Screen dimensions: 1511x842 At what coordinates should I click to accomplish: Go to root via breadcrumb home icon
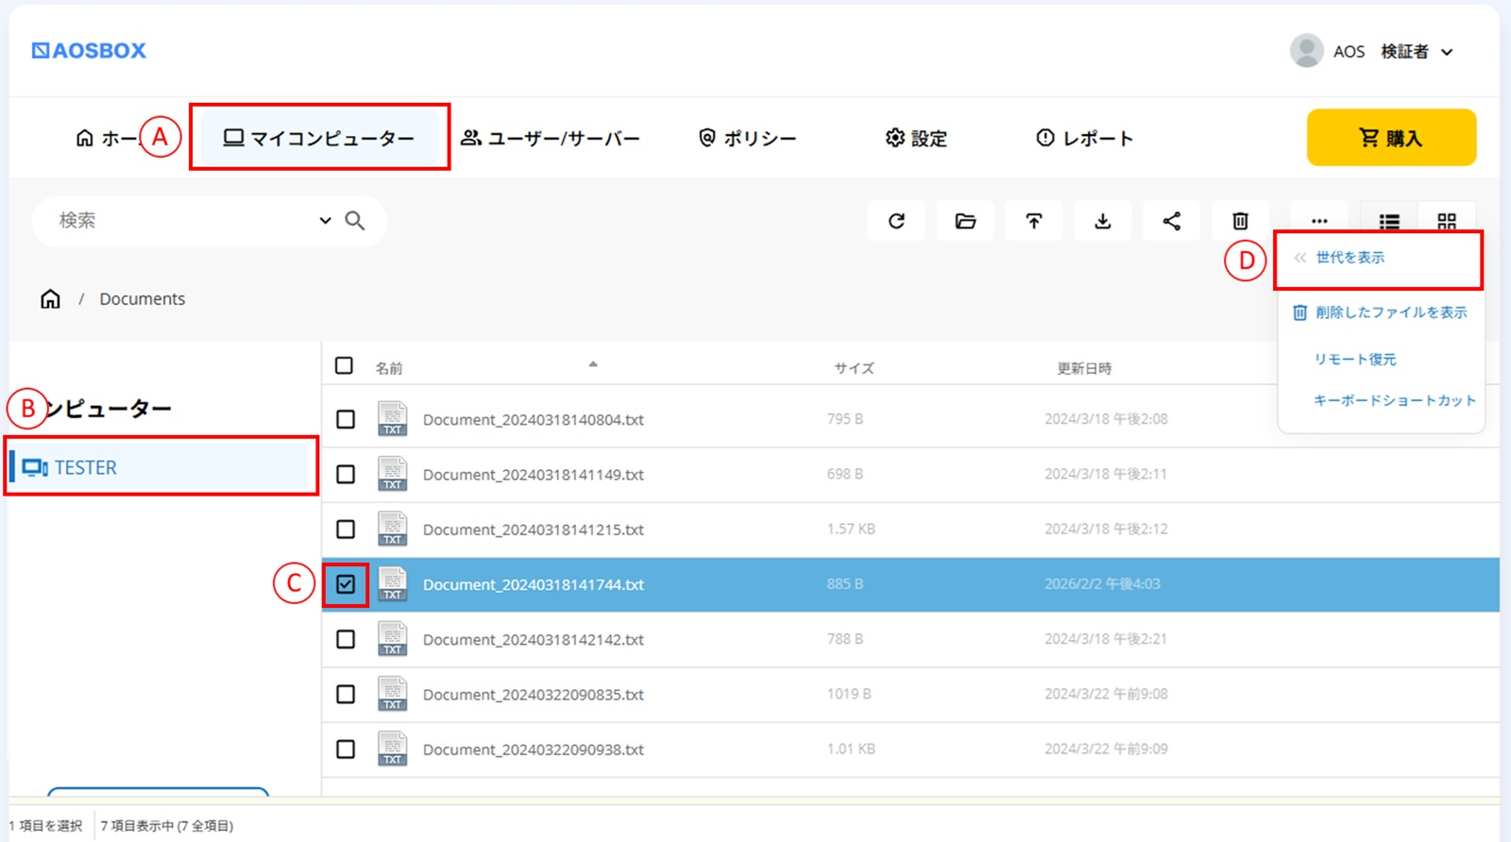tap(50, 299)
